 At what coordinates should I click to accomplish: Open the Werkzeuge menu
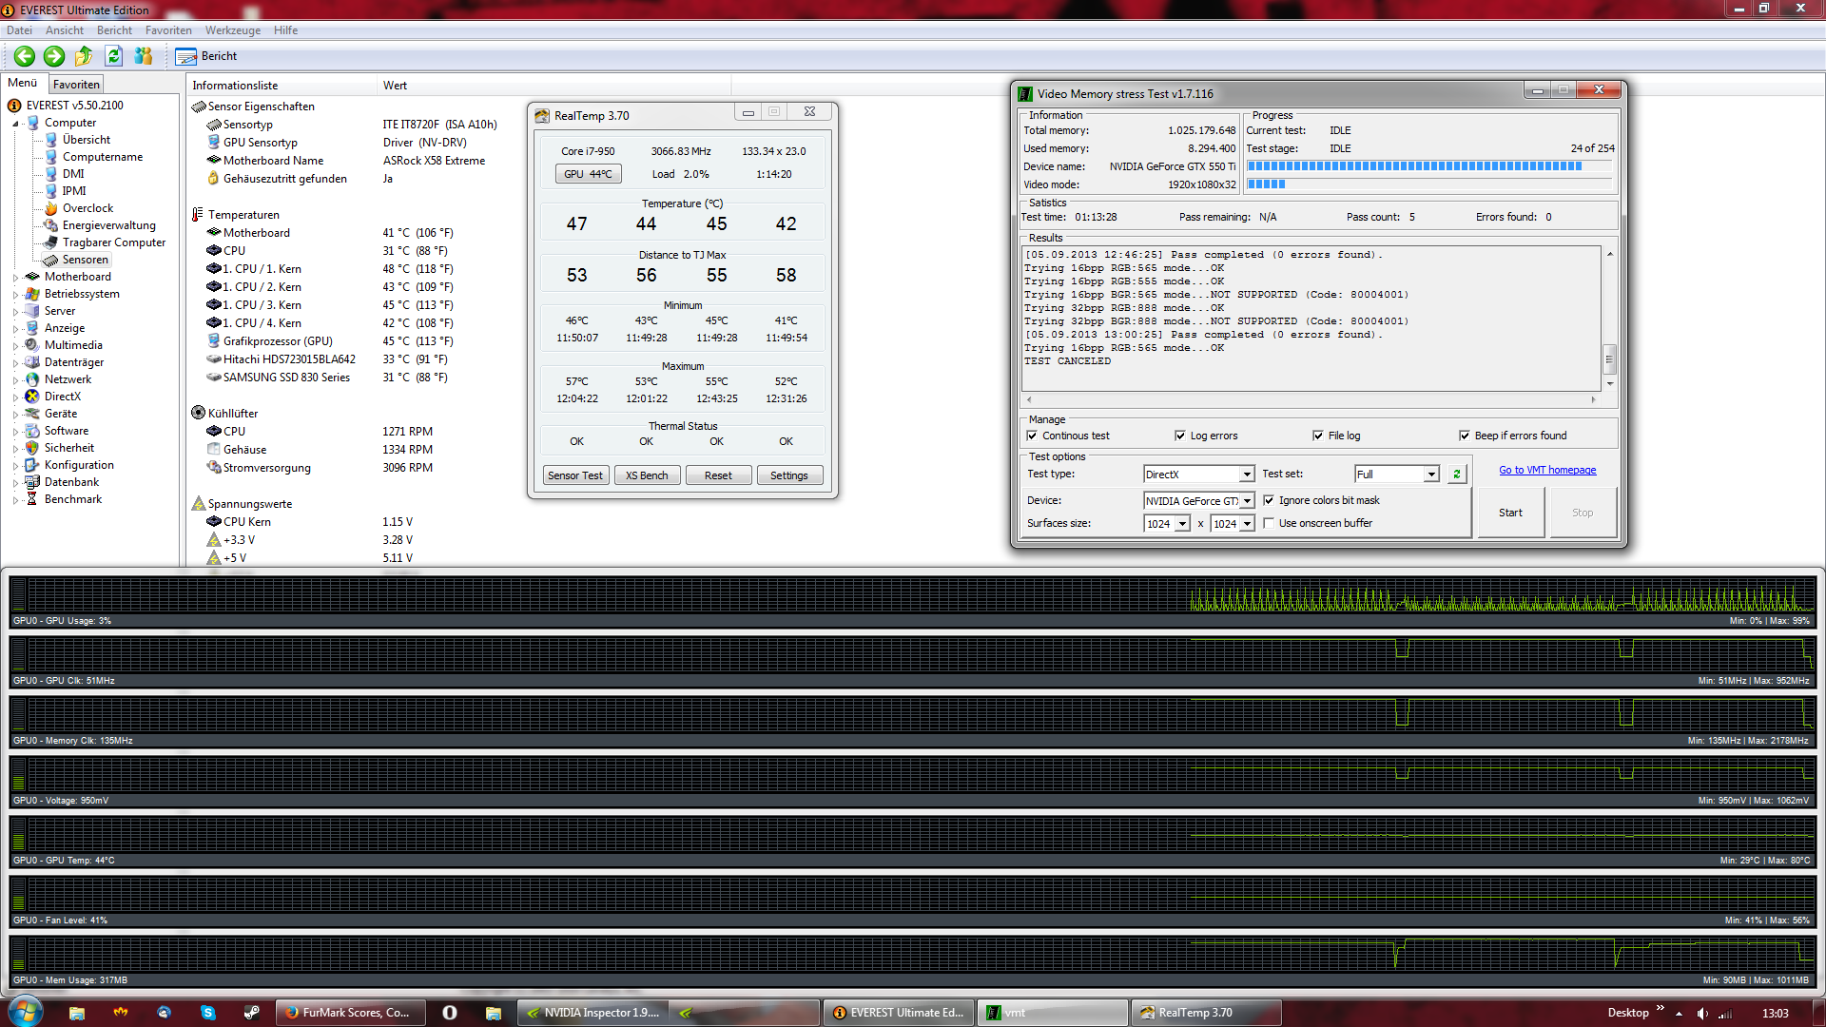(x=232, y=30)
